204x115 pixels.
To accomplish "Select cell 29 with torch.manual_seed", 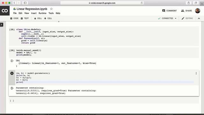I will (x=104, y=52).
